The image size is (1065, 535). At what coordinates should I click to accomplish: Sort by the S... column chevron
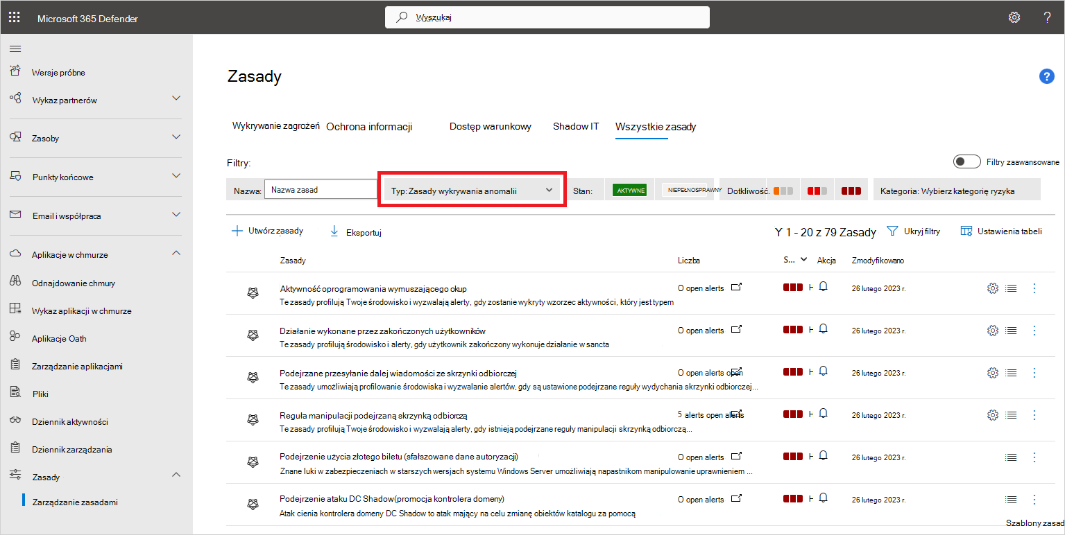pyautogui.click(x=803, y=260)
